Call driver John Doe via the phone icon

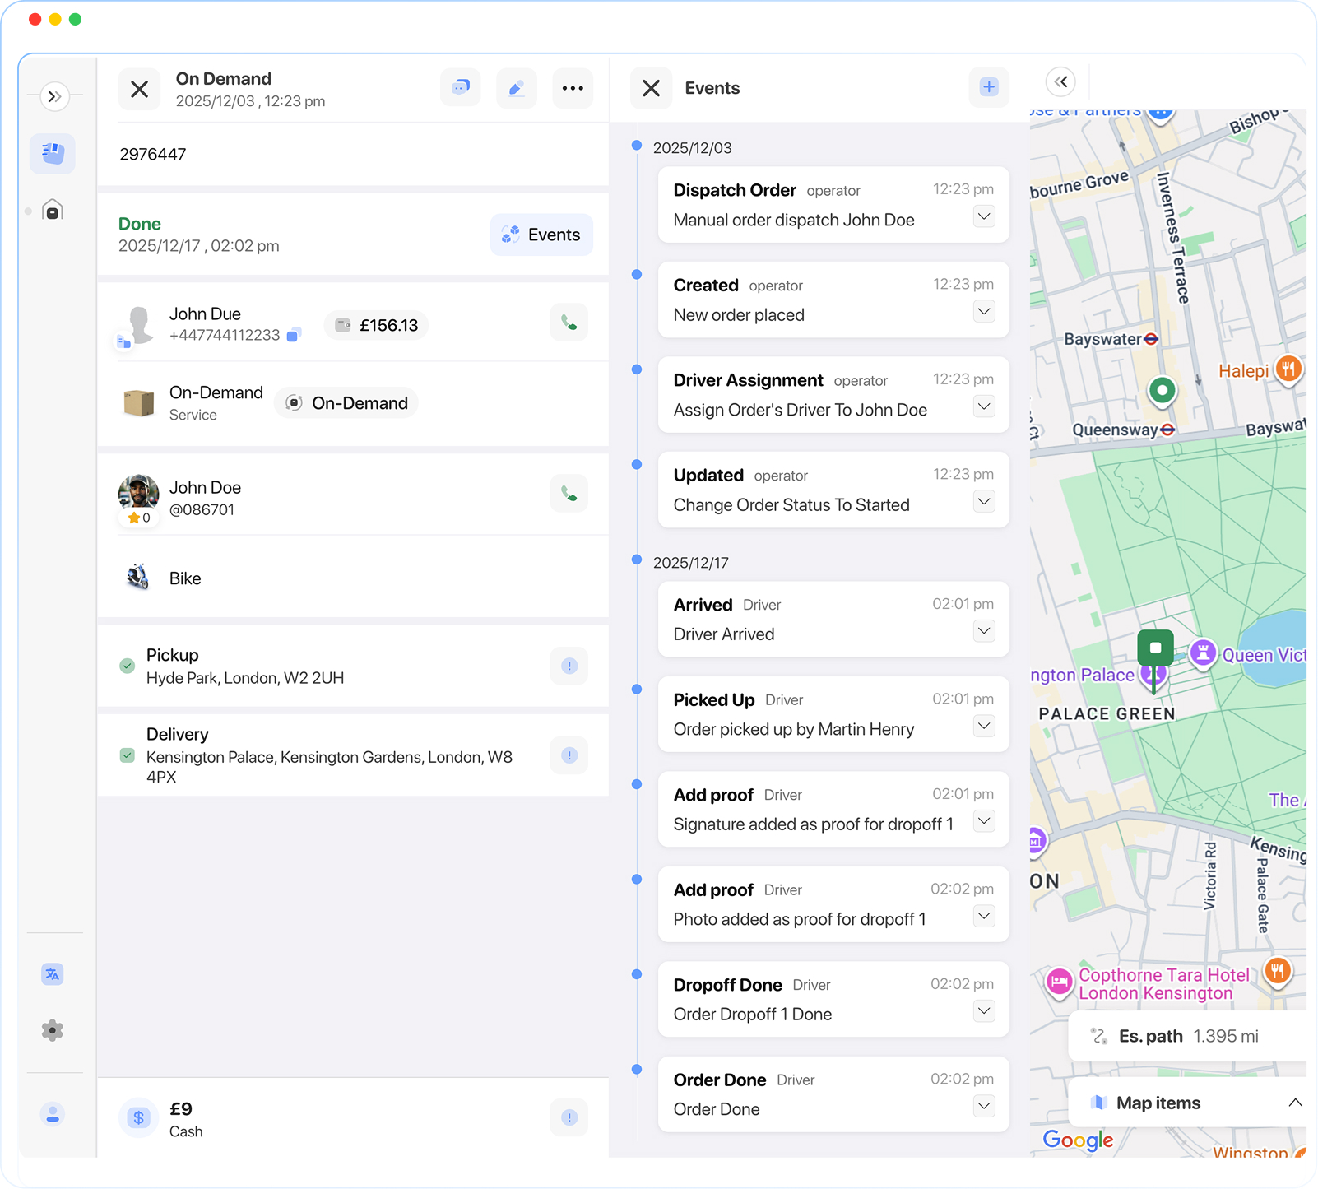569,493
